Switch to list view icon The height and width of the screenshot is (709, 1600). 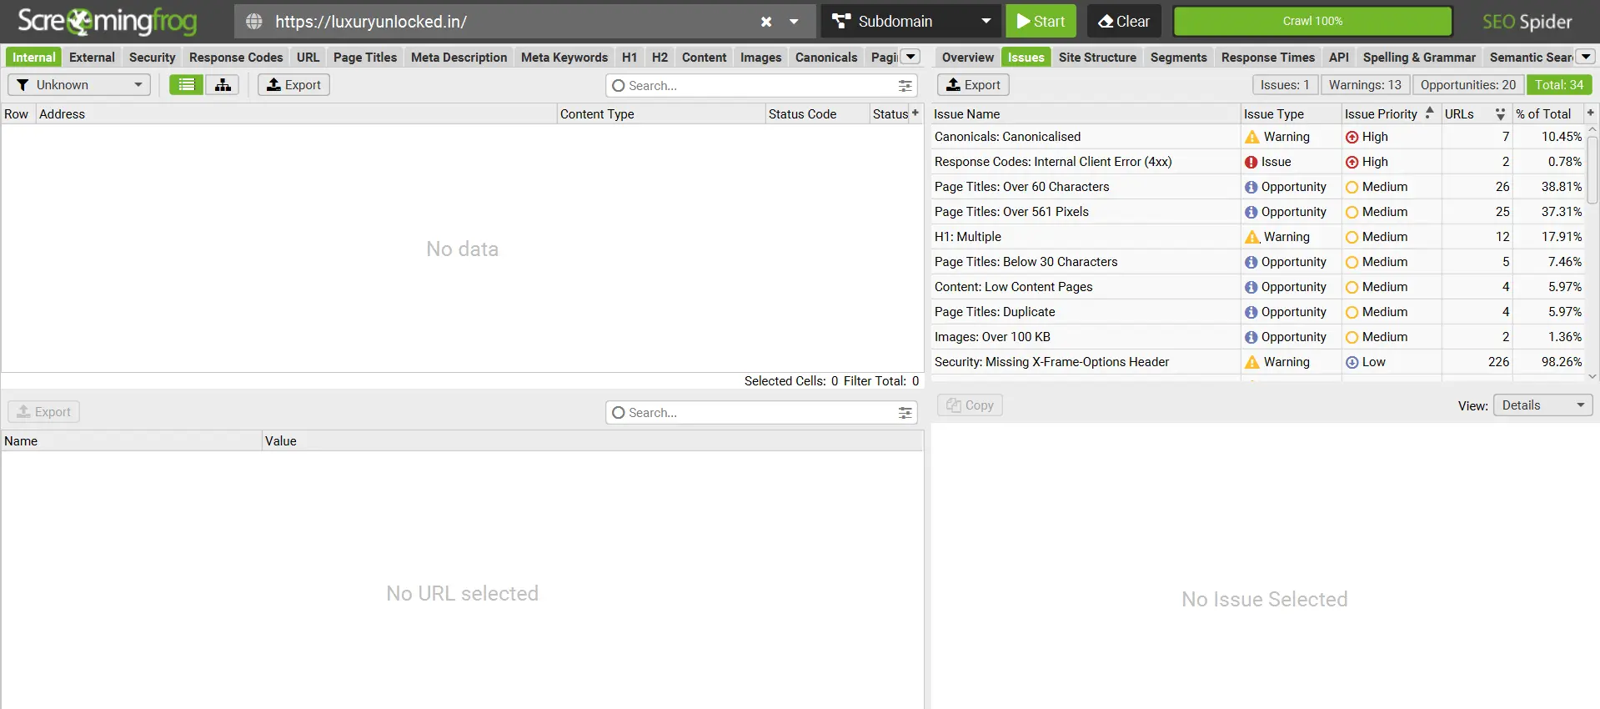coord(187,84)
